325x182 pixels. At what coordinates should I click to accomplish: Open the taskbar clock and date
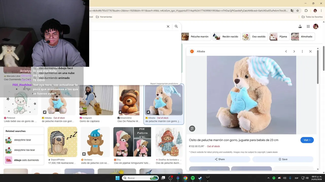[x=317, y=178]
